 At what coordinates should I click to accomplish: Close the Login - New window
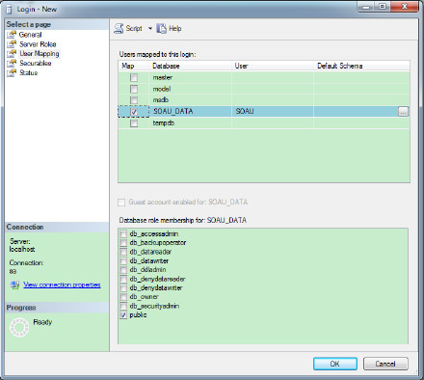point(405,7)
